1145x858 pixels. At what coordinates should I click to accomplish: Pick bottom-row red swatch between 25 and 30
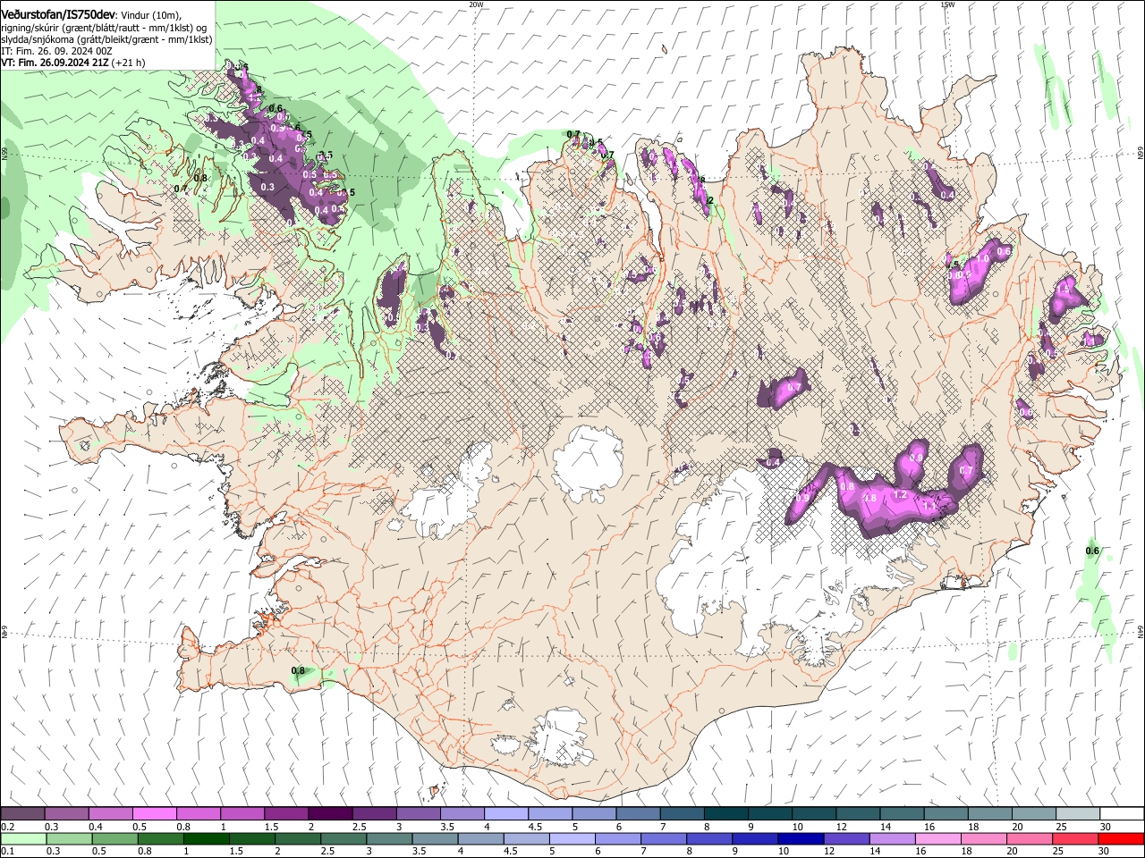pos(1076,838)
